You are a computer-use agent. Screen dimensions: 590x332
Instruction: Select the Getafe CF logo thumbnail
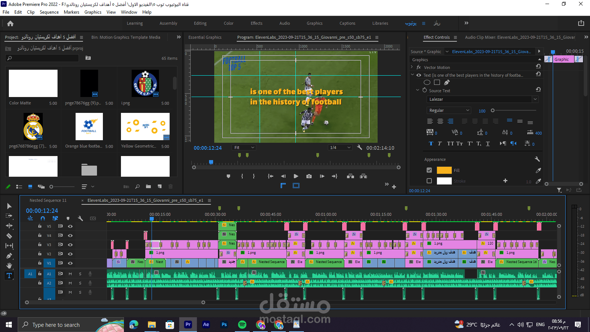[x=145, y=83]
